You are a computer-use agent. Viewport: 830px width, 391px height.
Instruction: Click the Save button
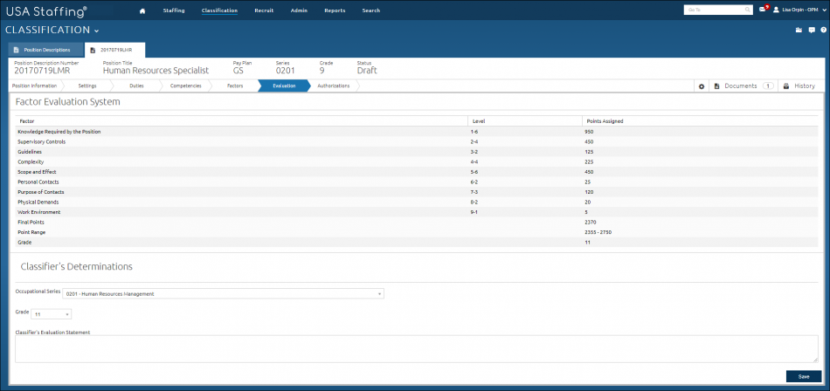(804, 376)
